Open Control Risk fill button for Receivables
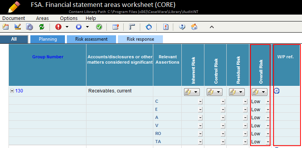 click(x=214, y=92)
